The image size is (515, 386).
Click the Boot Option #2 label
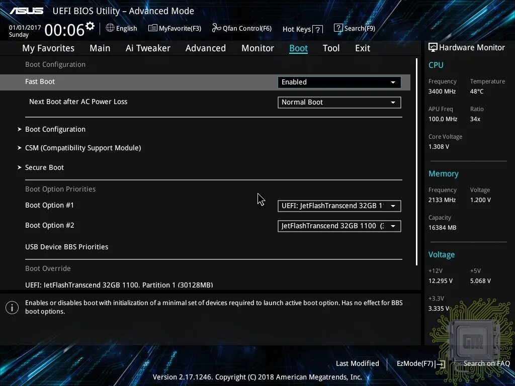point(50,225)
